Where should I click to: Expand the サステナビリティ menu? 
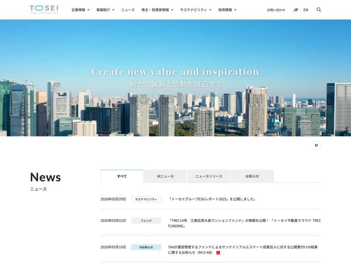point(196,10)
